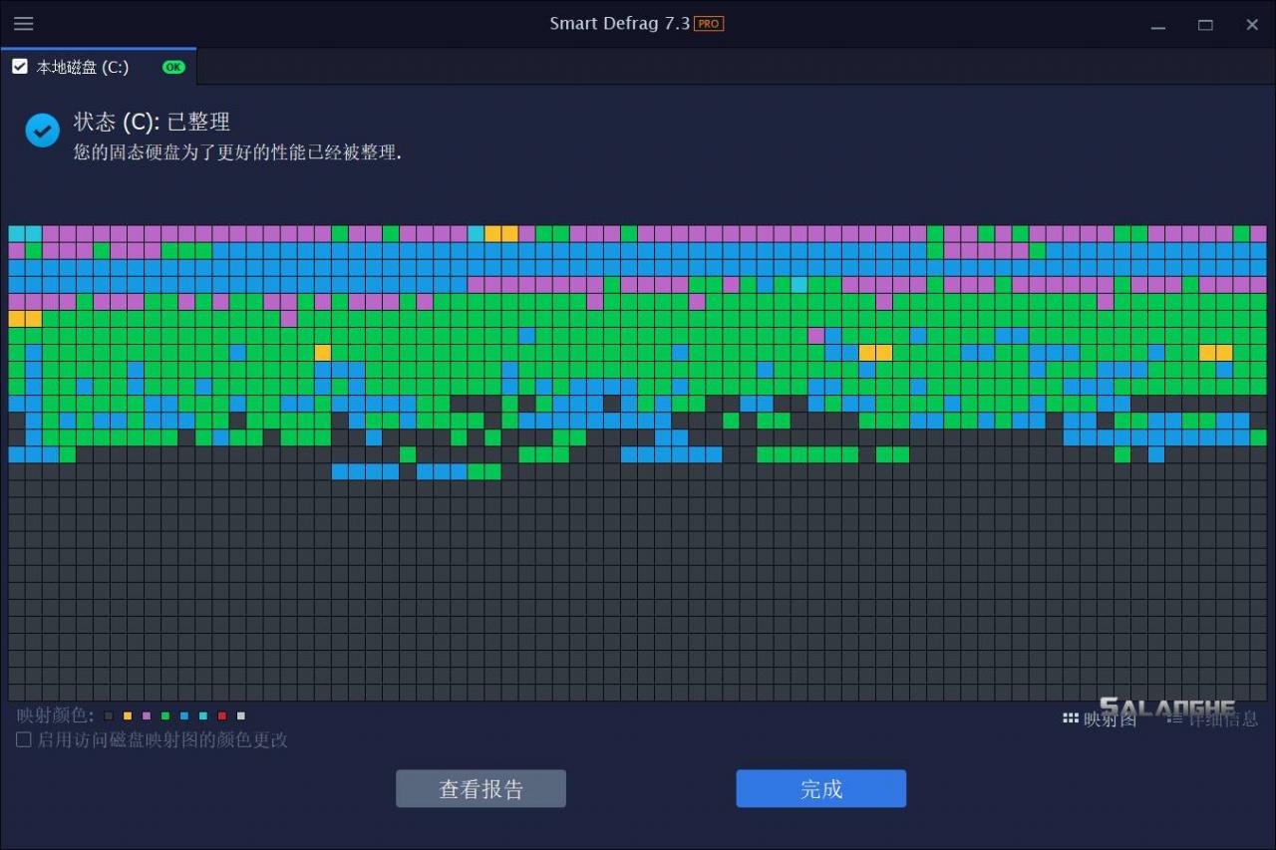1276x850 pixels.
Task: Open the menu via the top-left lines
Action: [x=24, y=24]
